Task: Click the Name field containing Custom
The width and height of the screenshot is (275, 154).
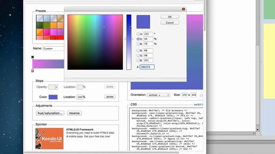Action: [x=53, y=48]
